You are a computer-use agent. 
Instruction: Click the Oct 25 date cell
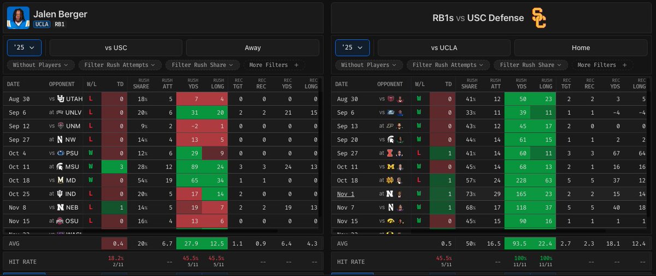(18, 194)
